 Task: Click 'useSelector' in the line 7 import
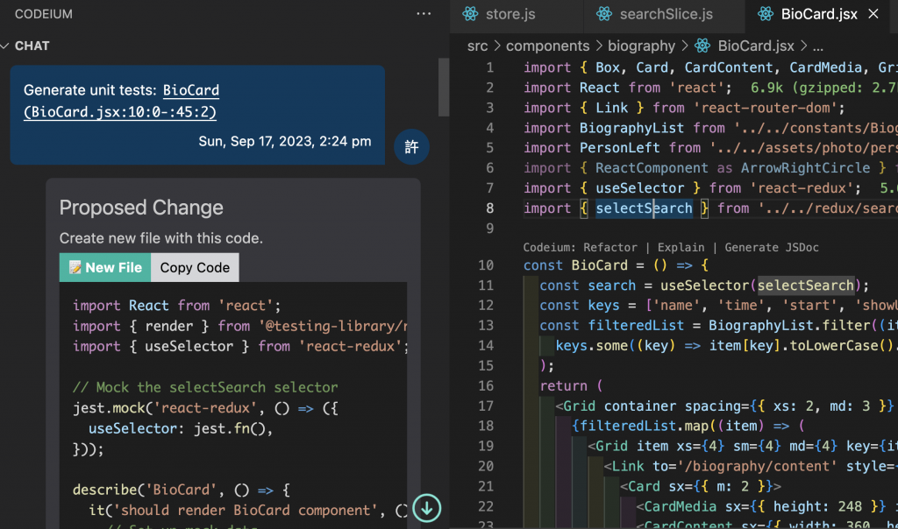[639, 188]
